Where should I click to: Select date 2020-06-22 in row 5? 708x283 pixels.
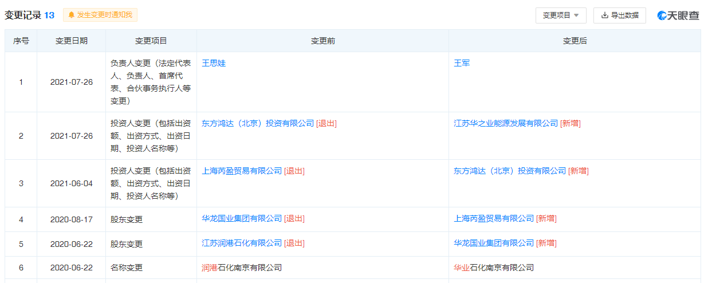coord(72,244)
